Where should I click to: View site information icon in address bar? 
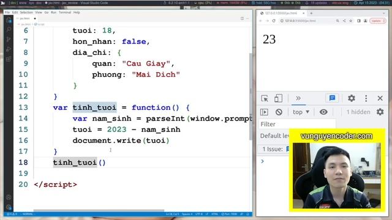tap(282, 21)
